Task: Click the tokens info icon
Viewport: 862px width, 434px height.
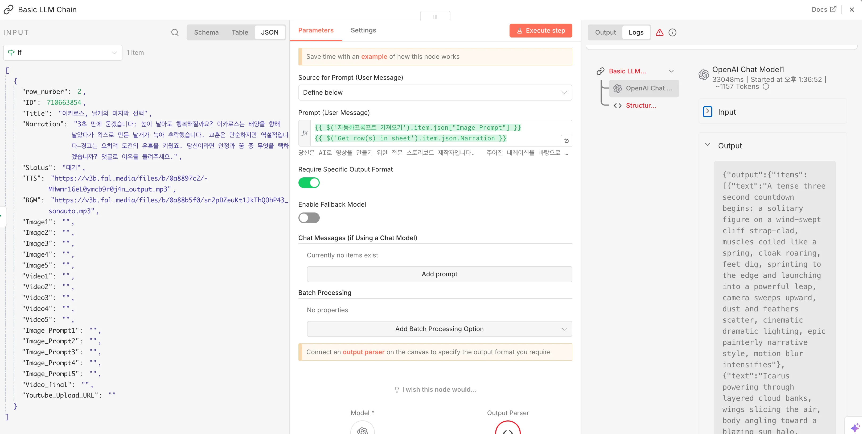Action: [x=766, y=87]
